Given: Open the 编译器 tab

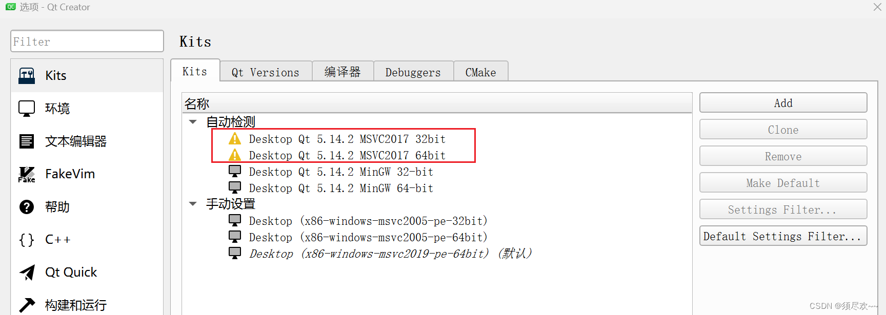Looking at the screenshot, I should coord(343,72).
